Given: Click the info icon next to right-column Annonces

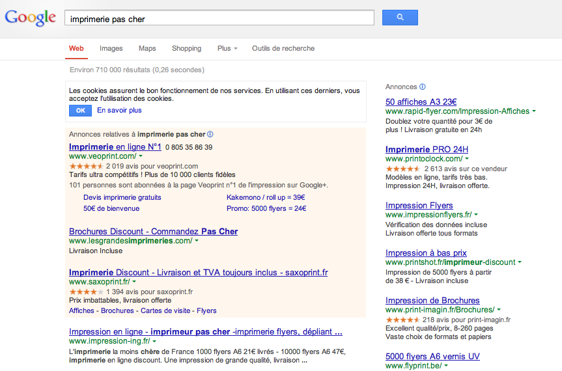Looking at the screenshot, I should tap(423, 87).
